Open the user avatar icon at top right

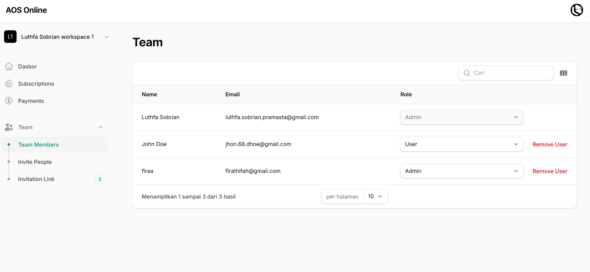click(x=577, y=10)
